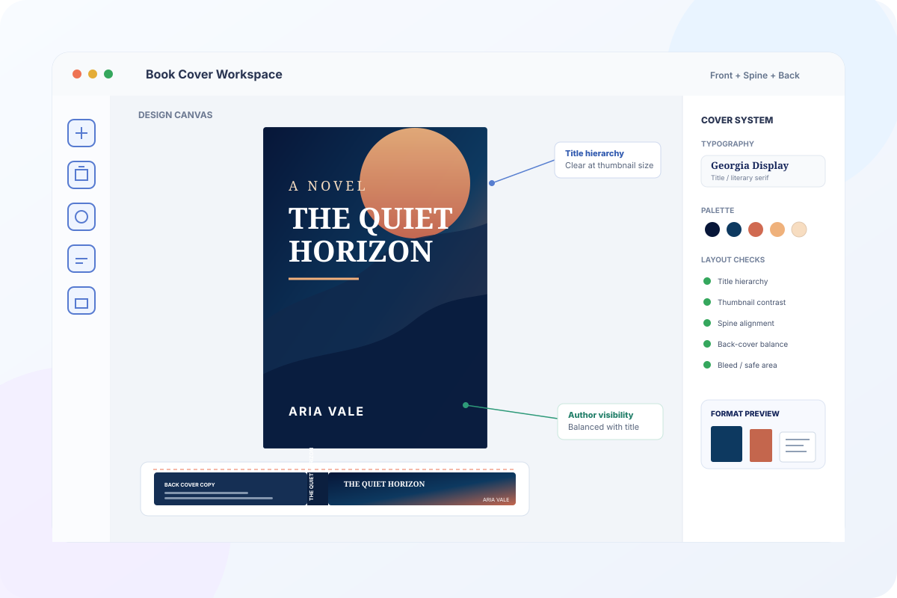Select the blue format preview thumbnail

point(727,444)
